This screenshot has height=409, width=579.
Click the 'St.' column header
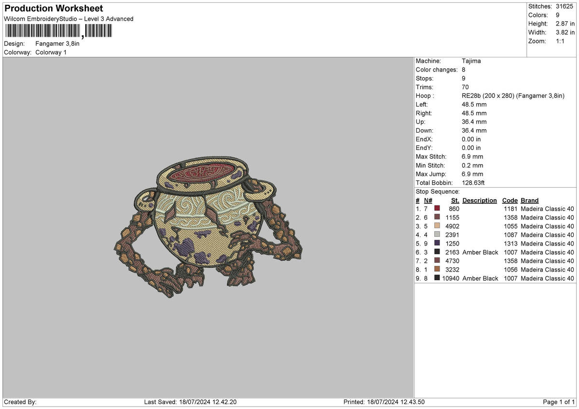tap(455, 200)
